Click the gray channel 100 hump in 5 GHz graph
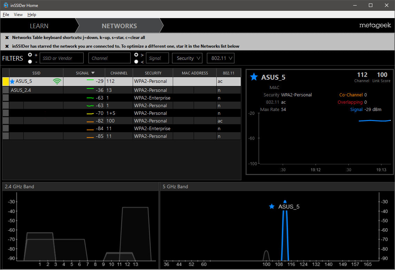Image resolution: width=395 pixels, height=270 pixels. (266, 255)
